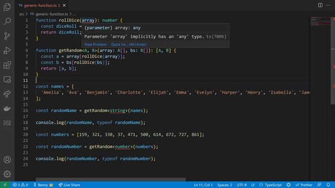Click the Benny status bar item
This screenshot has height=188, width=335.
43,185
